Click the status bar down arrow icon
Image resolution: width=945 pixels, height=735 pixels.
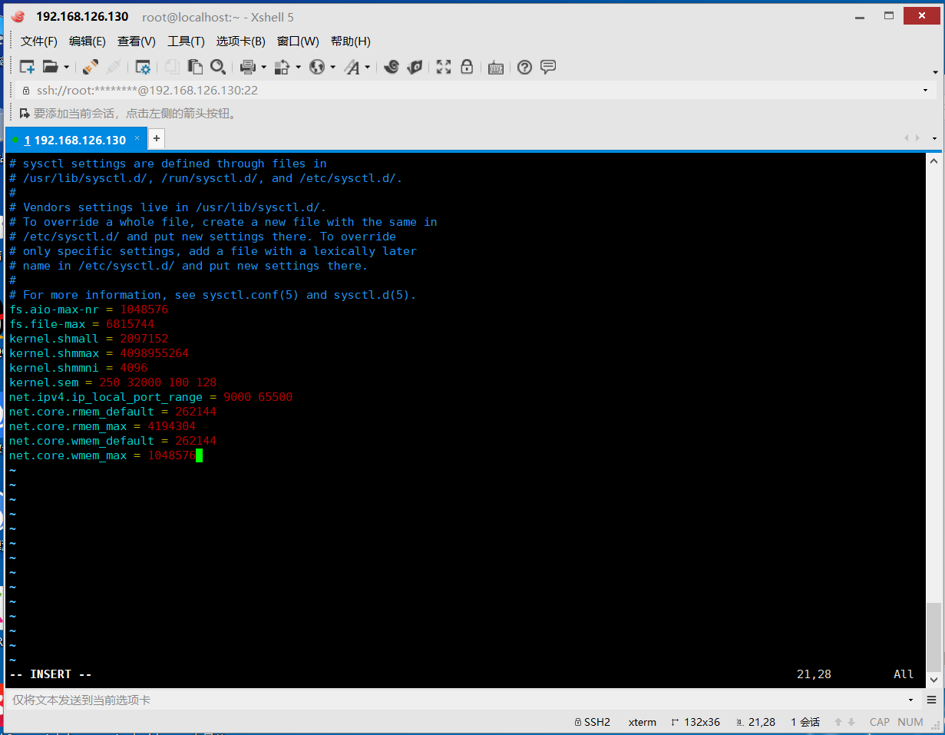(851, 722)
